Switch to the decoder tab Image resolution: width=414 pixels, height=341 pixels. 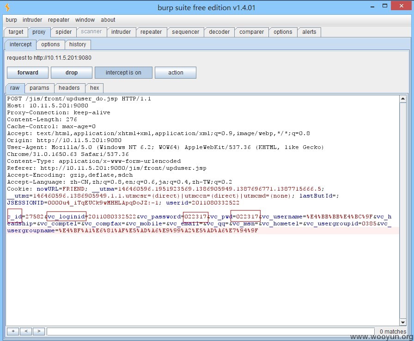(x=219, y=32)
